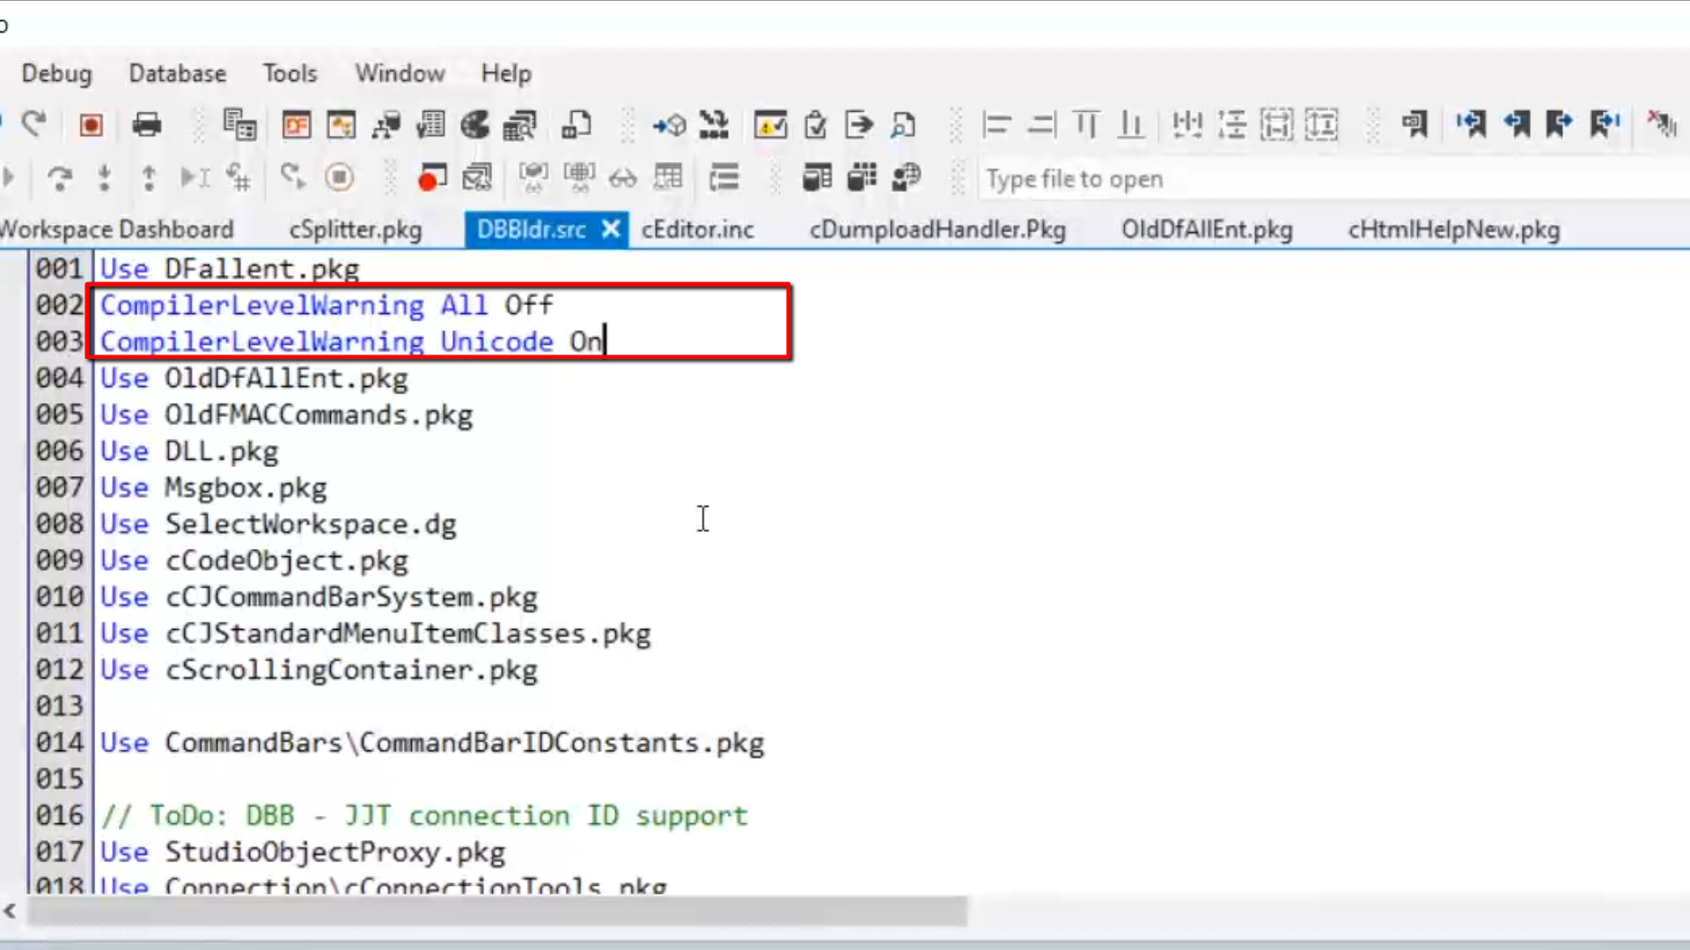1690x950 pixels.
Task: Click the run triangle at toolbar edge
Action: pyautogui.click(x=9, y=179)
